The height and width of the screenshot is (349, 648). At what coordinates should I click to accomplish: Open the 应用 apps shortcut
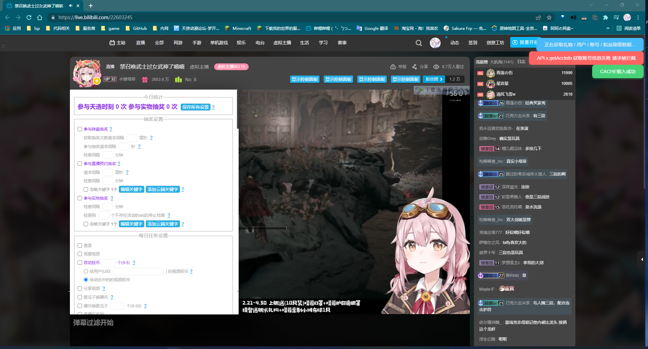point(13,29)
